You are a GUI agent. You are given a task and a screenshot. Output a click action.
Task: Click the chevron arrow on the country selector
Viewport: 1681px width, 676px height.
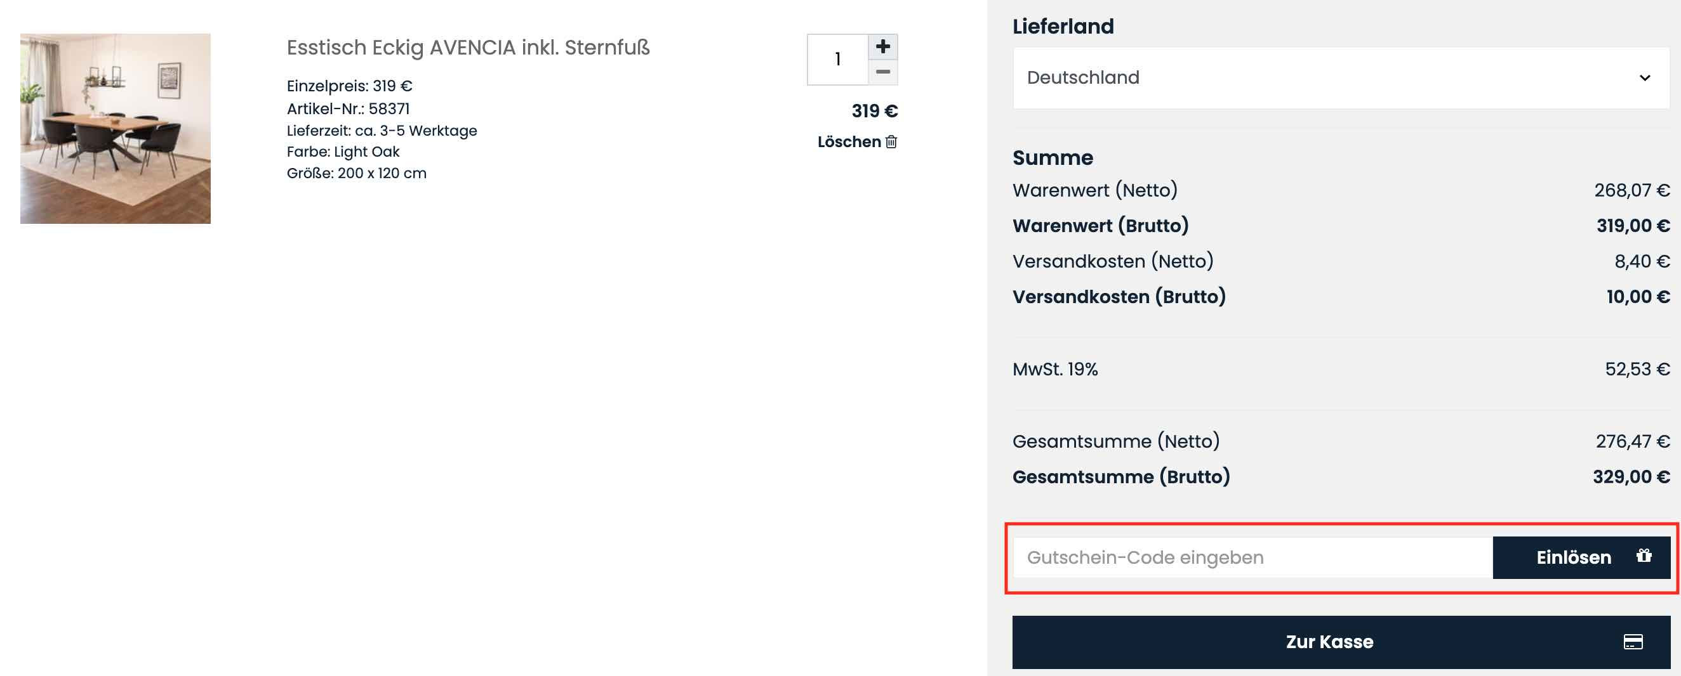tap(1645, 77)
